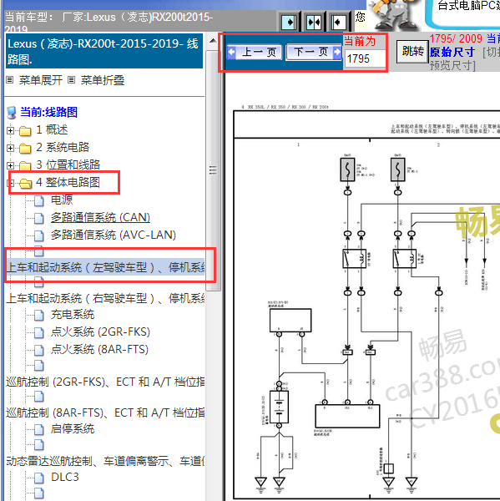Screen dimensions: 500x501
Task: Click the page icon next to 多路通信系统 (AVC-LAN)
Action: click(39, 235)
